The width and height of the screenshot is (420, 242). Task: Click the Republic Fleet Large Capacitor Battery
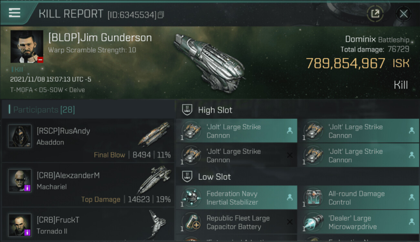click(236, 222)
